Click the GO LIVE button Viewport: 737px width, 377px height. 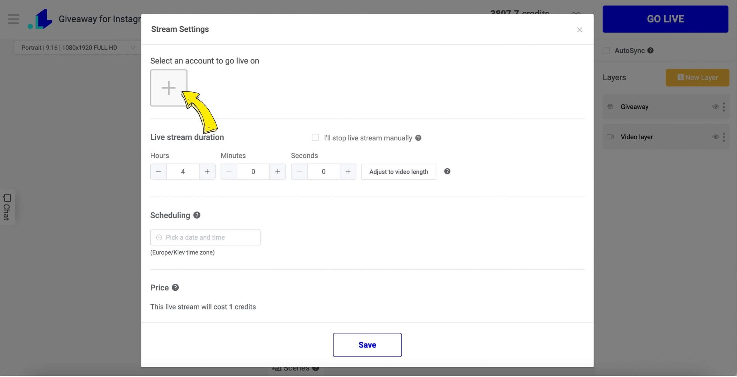(666, 19)
